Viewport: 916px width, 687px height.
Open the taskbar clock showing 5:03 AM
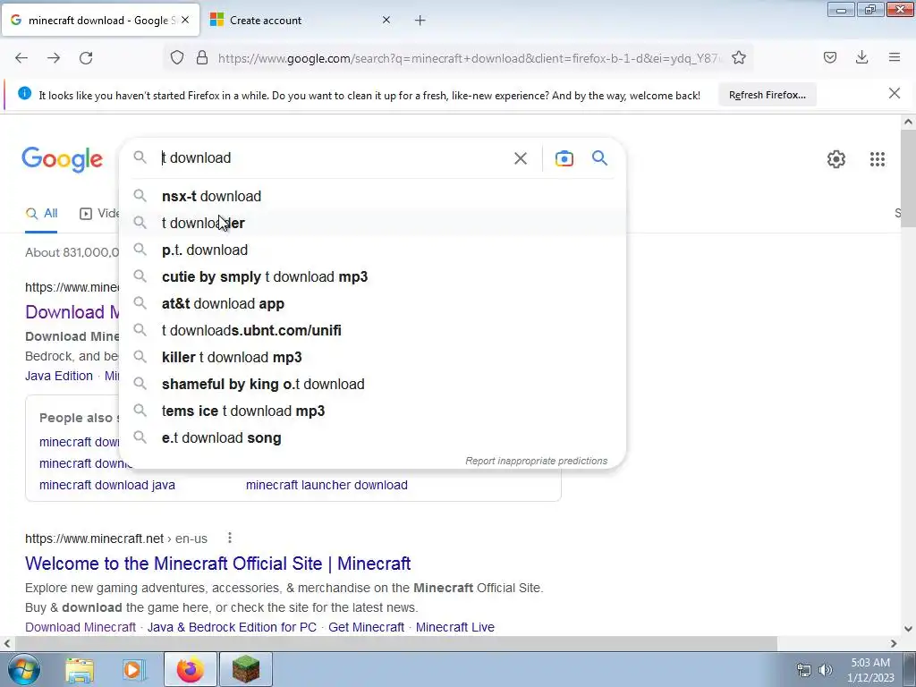[x=870, y=670]
